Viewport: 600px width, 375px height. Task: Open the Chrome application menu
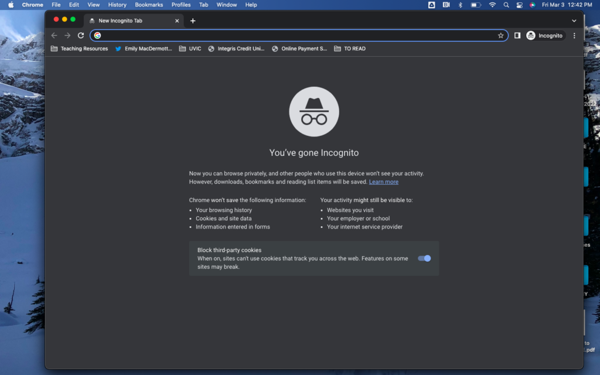33,5
